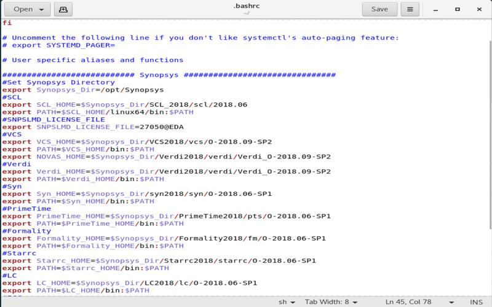Click the '#Verdi' comment line
492x307 pixels.
tap(17, 164)
